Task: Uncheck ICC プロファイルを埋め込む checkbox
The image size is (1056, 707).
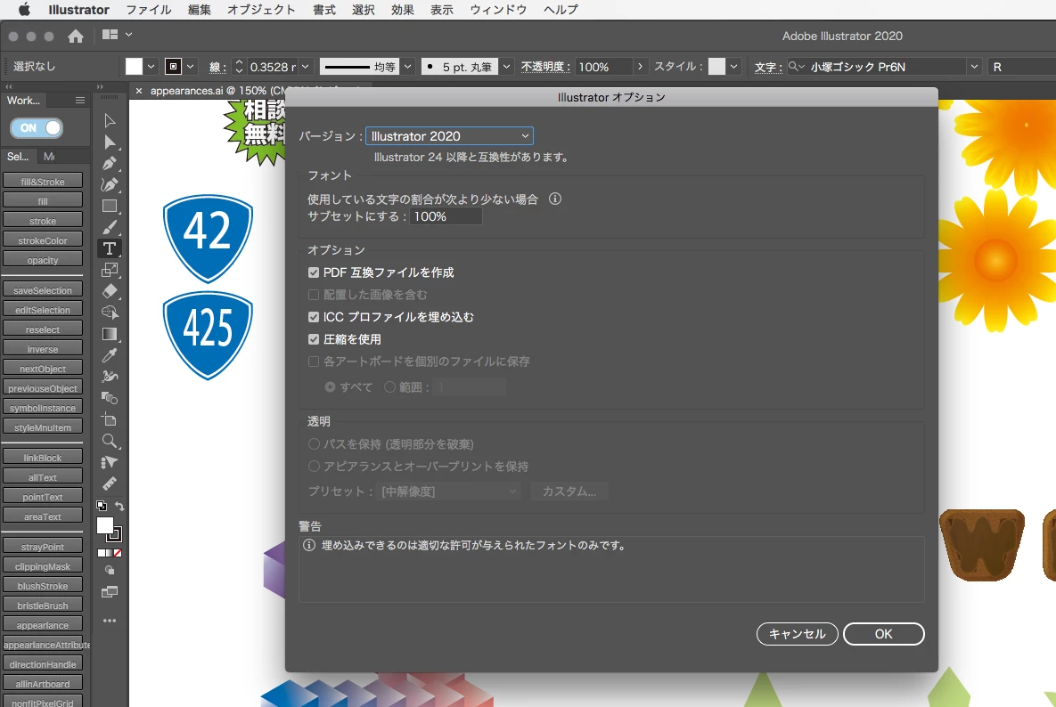Action: (x=314, y=317)
